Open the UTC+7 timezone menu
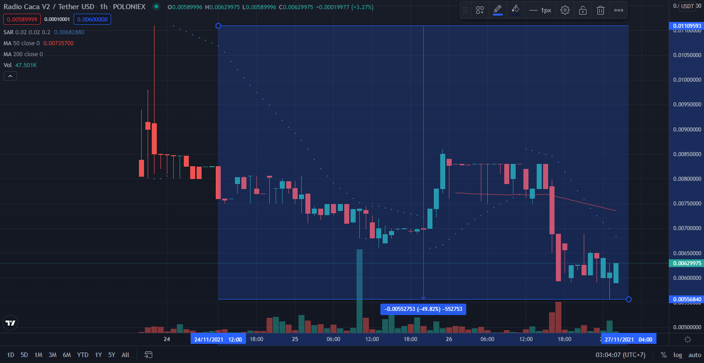This screenshot has width=704, height=363. pos(620,355)
